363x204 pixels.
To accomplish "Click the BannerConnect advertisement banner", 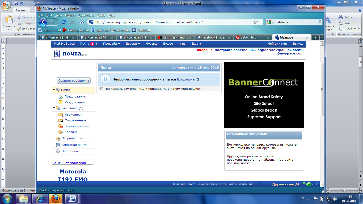I will pos(264,95).
